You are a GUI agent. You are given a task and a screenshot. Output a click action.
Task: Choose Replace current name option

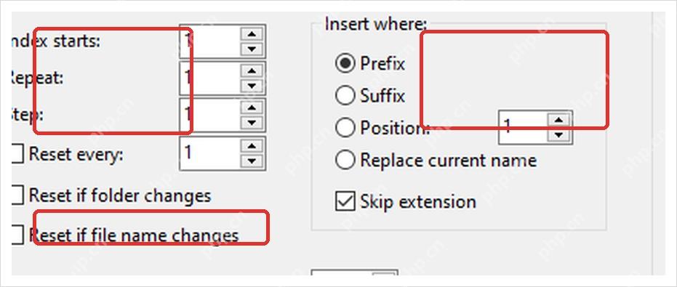[x=345, y=160]
